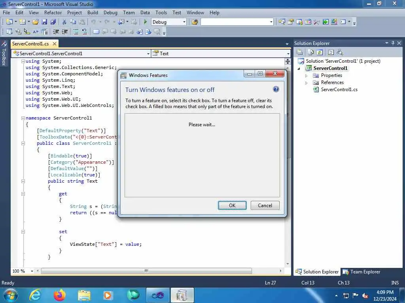Image resolution: width=405 pixels, height=303 pixels.
Task: Click the Command Window toolbar icon
Action: (343, 22)
